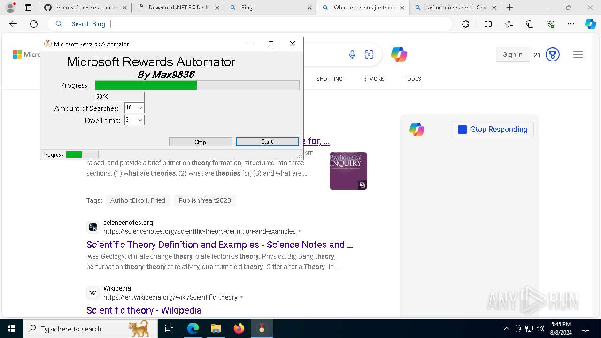
Task: Open Edge Settings and more menu
Action: point(571,24)
